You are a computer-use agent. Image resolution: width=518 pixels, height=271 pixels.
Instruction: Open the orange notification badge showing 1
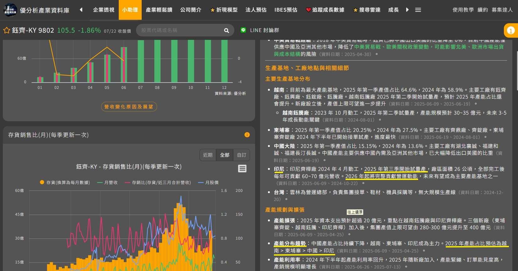click(511, 30)
